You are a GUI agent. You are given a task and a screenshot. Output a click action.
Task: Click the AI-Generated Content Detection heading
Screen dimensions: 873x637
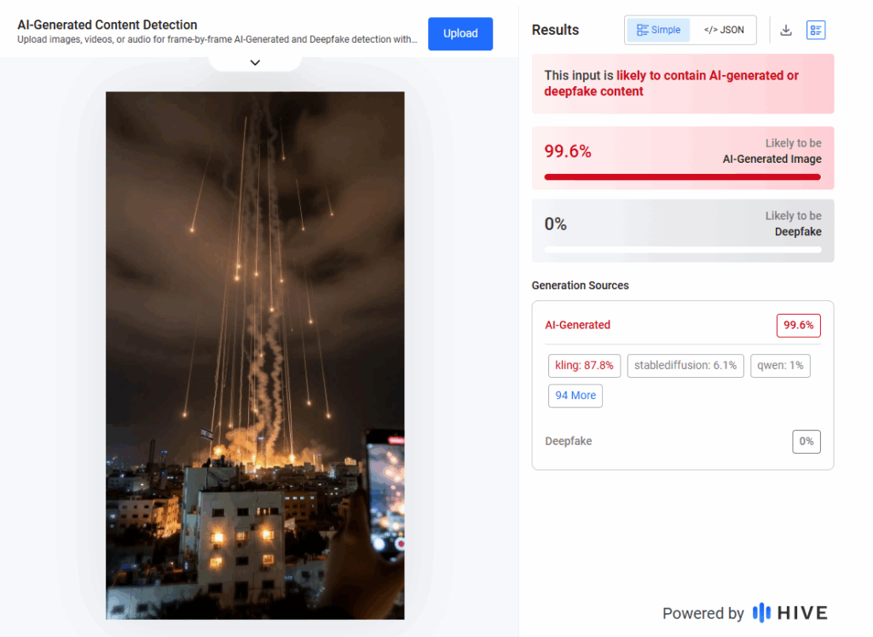click(x=107, y=25)
